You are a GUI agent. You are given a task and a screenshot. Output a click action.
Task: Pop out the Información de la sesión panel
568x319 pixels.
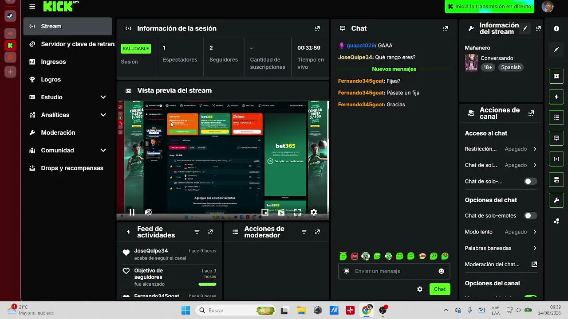317,28
